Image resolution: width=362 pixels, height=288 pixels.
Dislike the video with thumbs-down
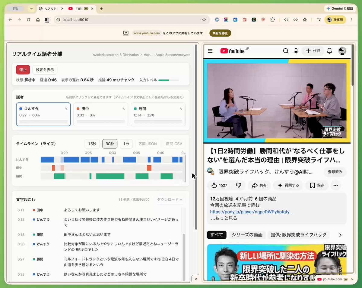click(238, 185)
